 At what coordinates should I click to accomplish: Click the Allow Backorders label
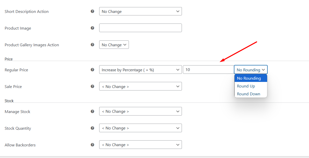click(x=20, y=145)
